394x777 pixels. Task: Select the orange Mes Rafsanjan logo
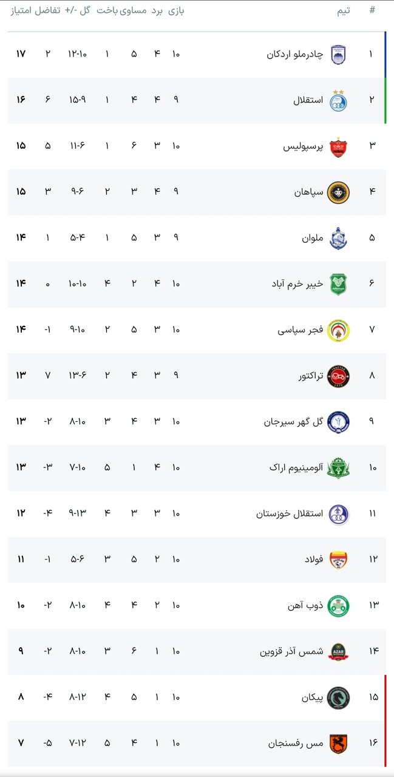pos(338,744)
